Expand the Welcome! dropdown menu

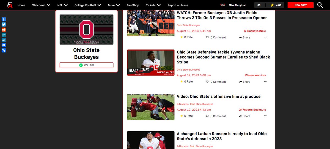(41, 5)
